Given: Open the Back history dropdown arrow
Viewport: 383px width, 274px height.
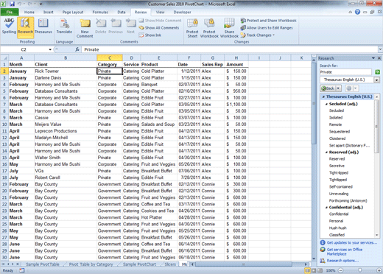Looking at the screenshot, I should tap(338, 88).
